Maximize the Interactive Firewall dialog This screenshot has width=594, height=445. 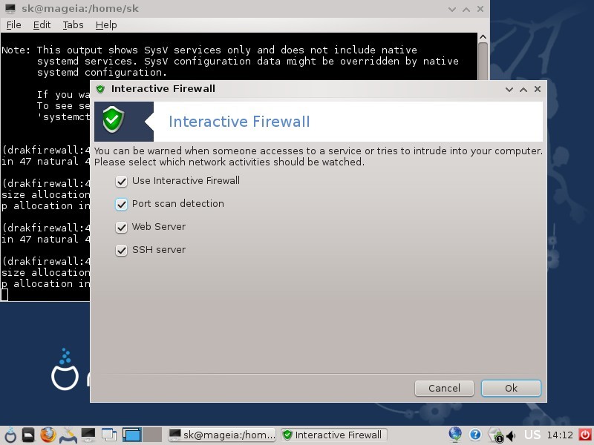click(x=523, y=89)
